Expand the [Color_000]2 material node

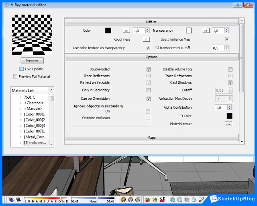[20, 120]
